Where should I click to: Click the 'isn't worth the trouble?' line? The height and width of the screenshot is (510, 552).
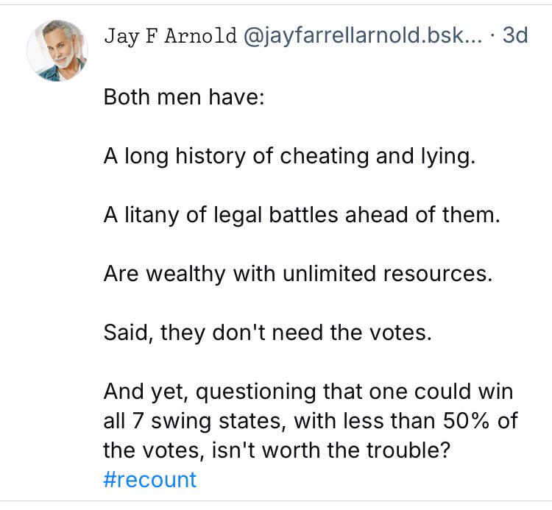pos(277,450)
